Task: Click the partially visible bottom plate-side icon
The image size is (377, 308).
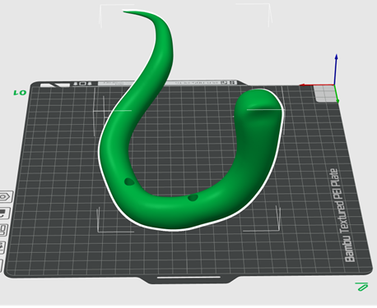Action: (2, 265)
